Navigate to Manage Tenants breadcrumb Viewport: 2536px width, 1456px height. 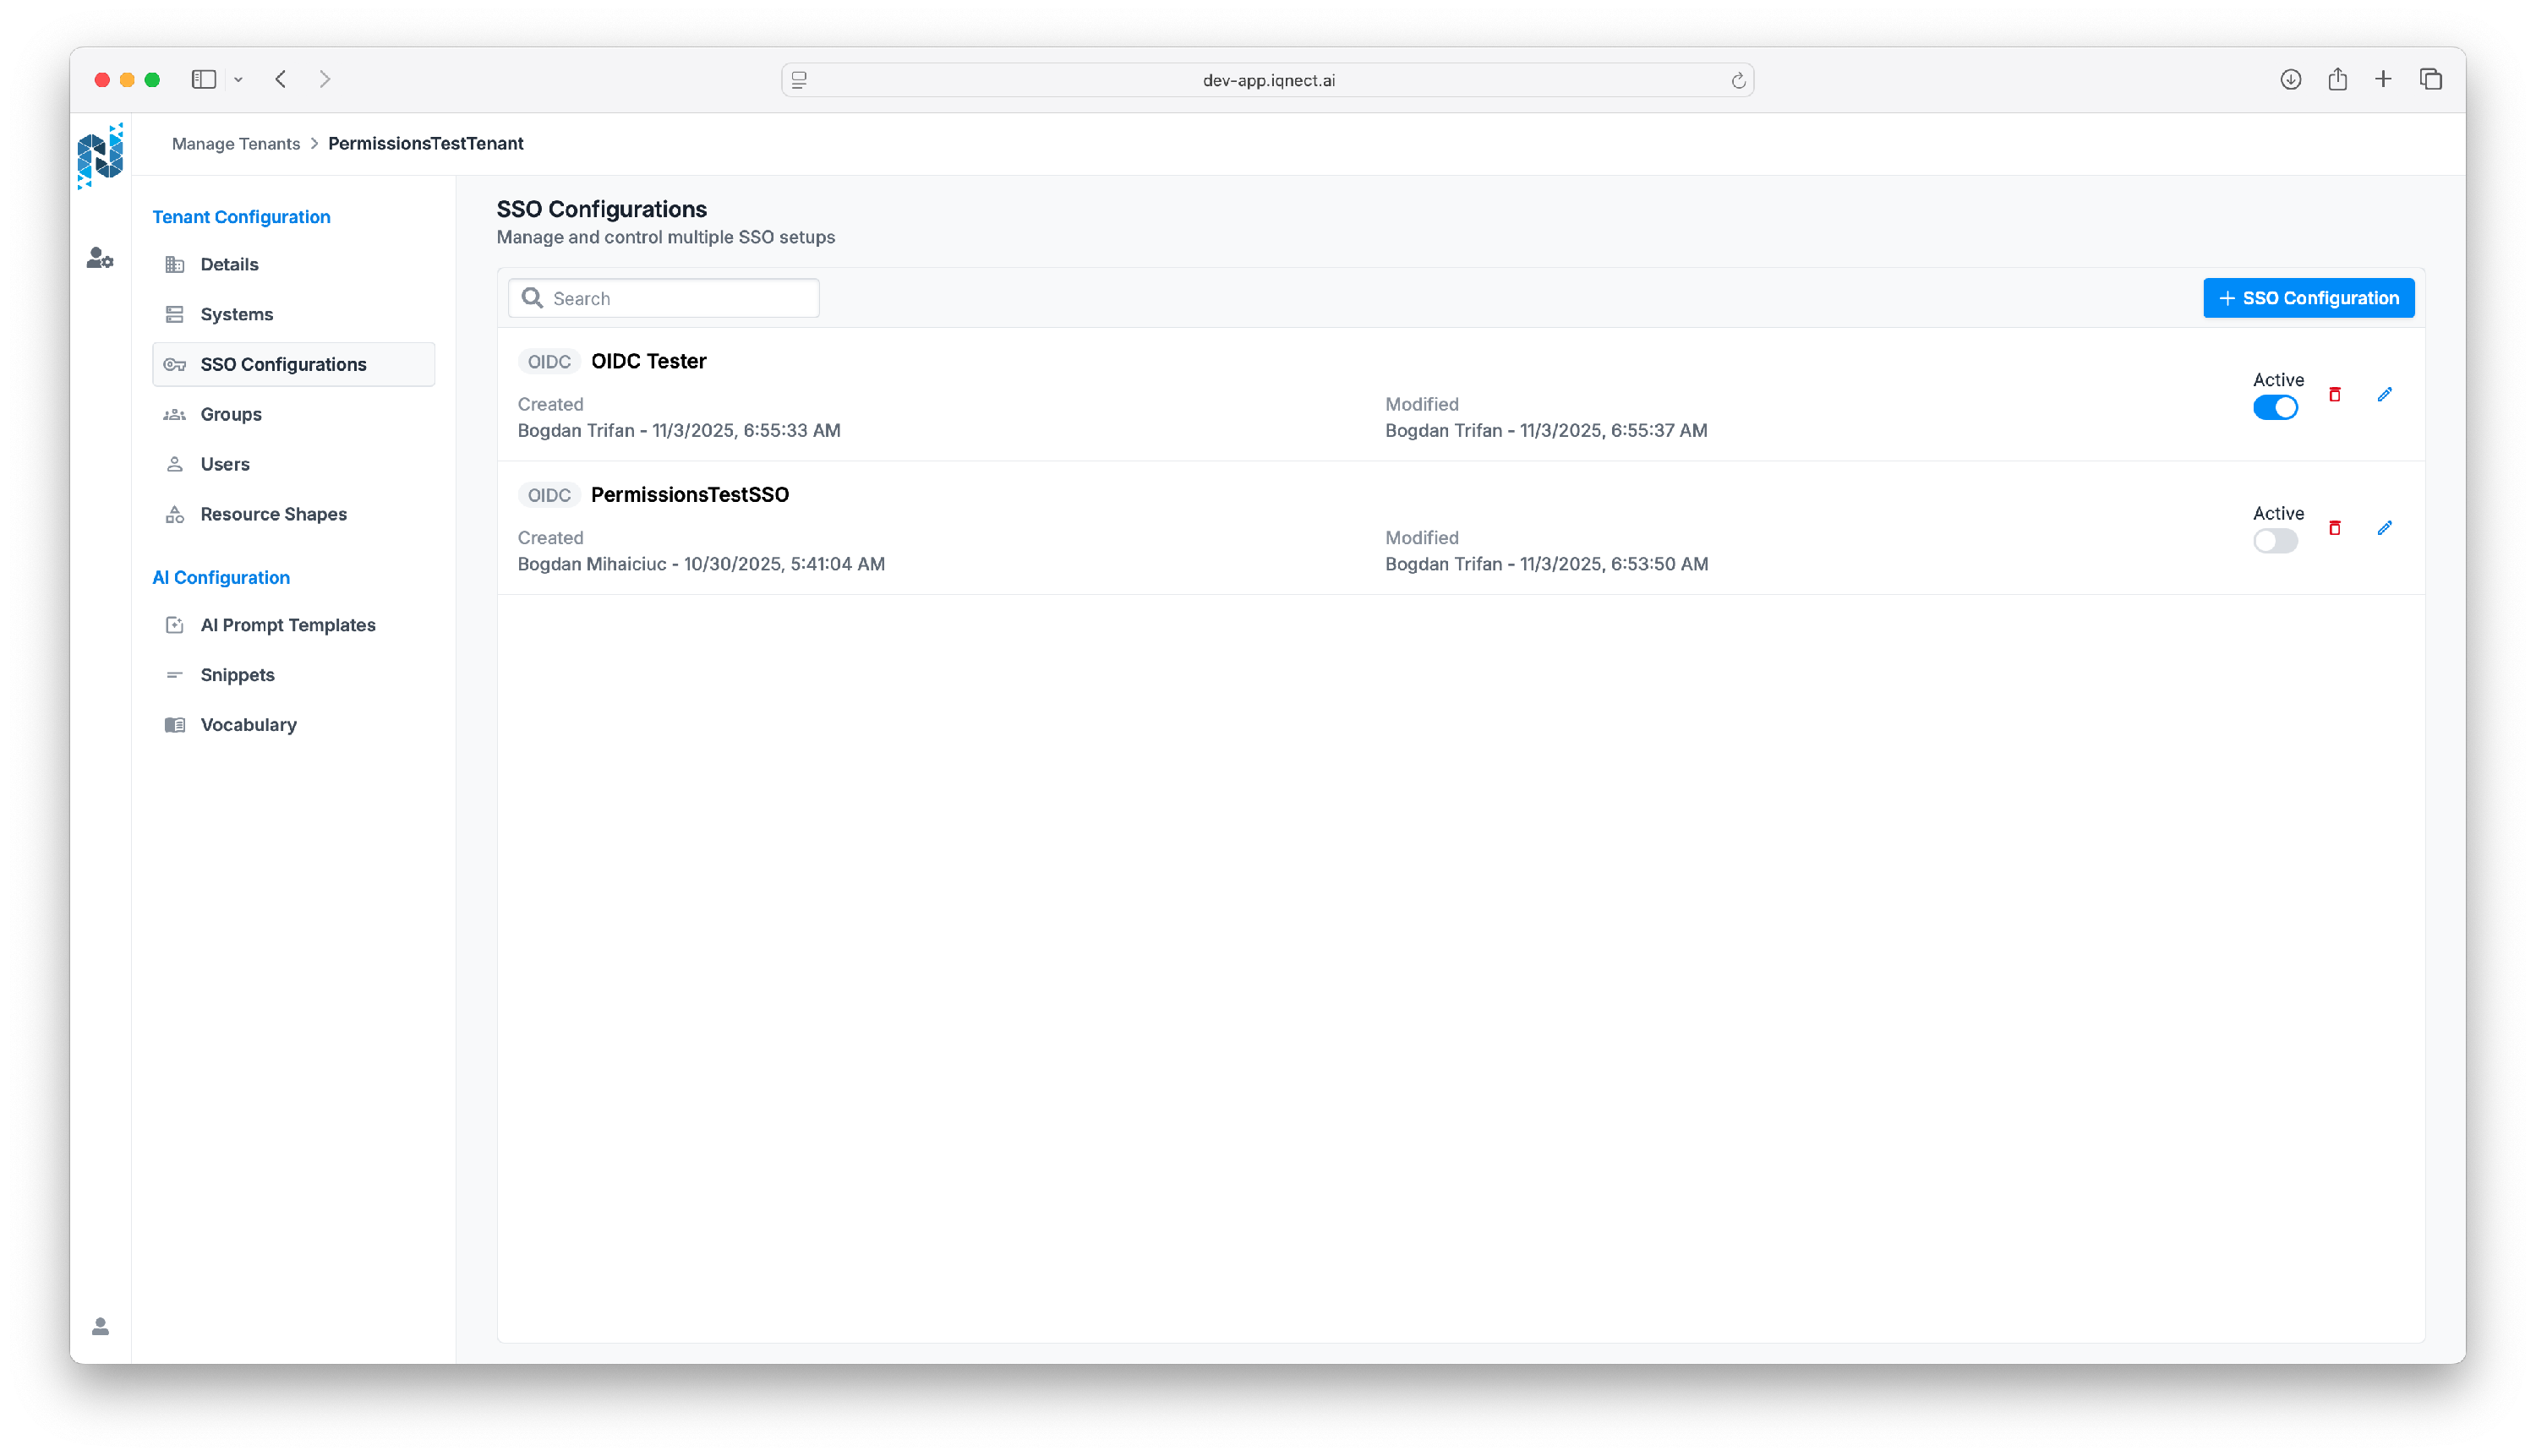[235, 144]
